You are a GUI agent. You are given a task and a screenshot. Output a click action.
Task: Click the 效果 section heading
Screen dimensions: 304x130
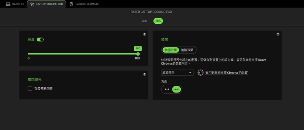(x=164, y=39)
